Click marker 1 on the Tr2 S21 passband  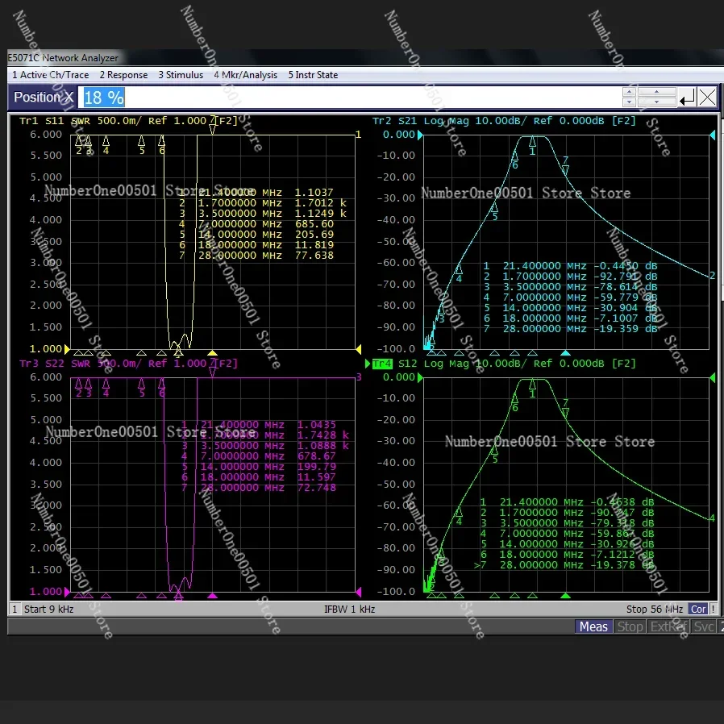(x=532, y=145)
